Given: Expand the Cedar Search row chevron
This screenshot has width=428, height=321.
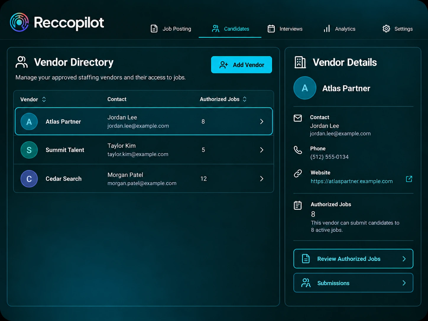Looking at the screenshot, I should [262, 179].
